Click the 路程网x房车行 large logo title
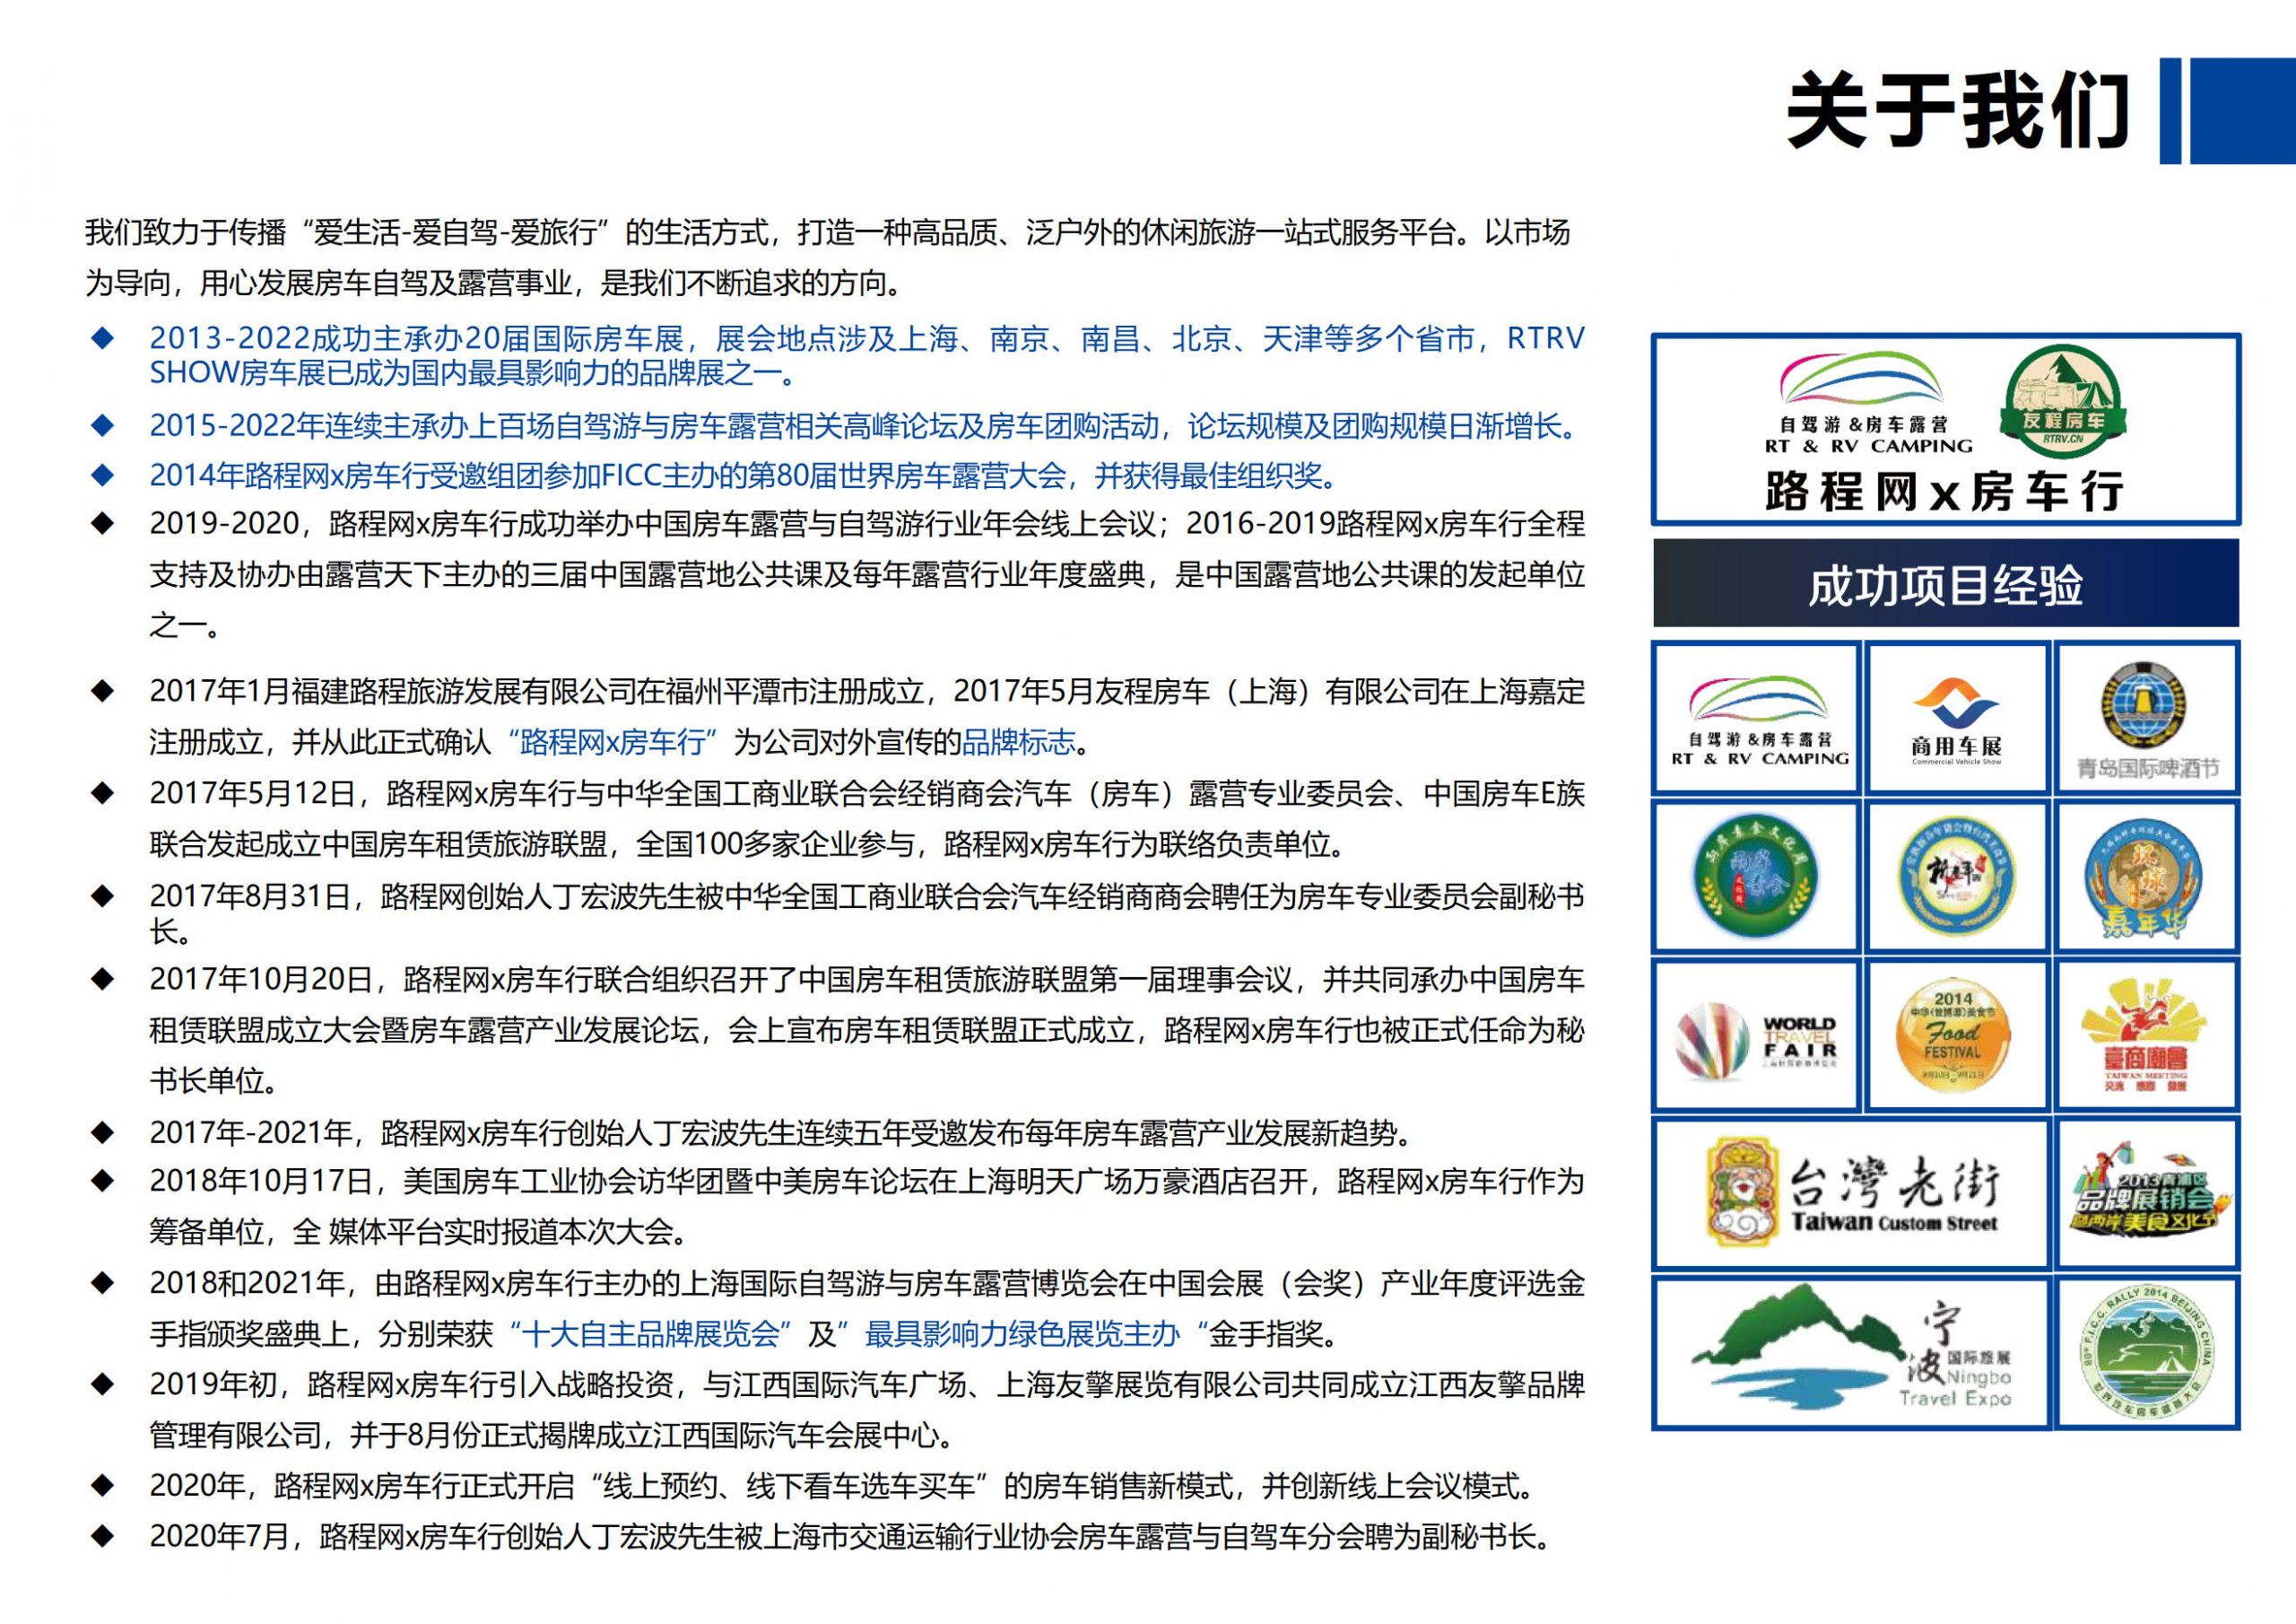Screen dimensions: 2296x1624 click(1945, 493)
